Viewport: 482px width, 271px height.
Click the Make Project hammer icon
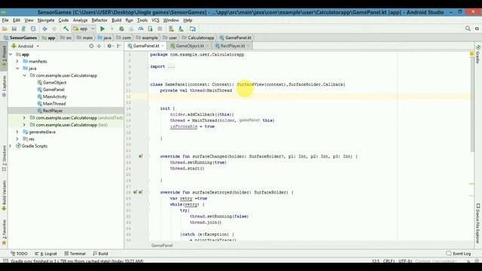(66, 29)
